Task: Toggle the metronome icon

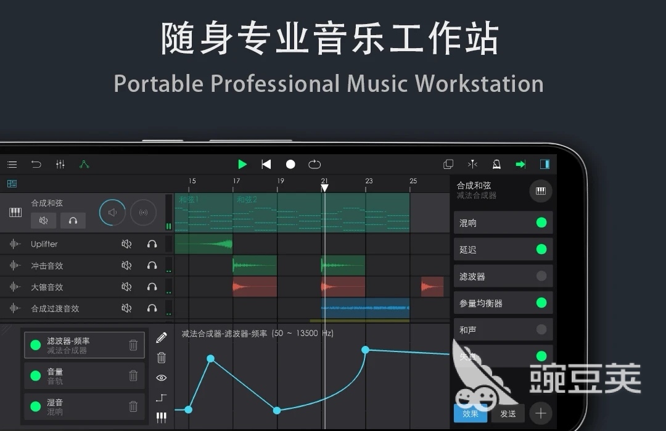Action: point(496,164)
